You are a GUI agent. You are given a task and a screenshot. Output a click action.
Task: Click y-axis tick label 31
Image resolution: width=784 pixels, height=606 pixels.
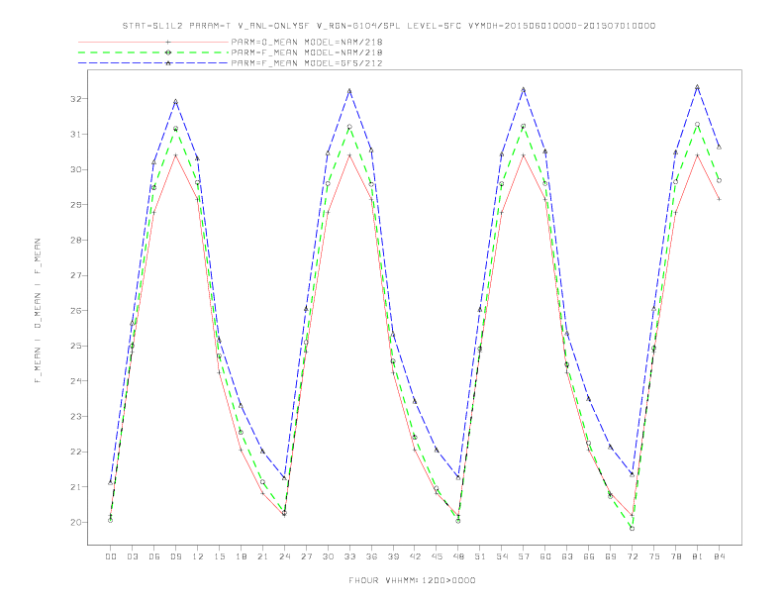click(x=75, y=135)
